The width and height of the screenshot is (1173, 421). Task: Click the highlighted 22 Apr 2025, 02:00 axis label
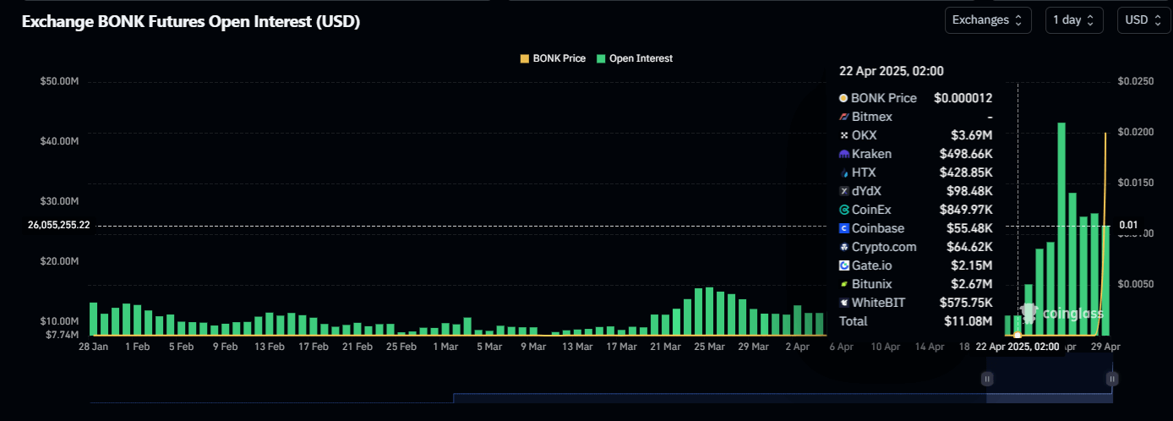coord(1018,347)
